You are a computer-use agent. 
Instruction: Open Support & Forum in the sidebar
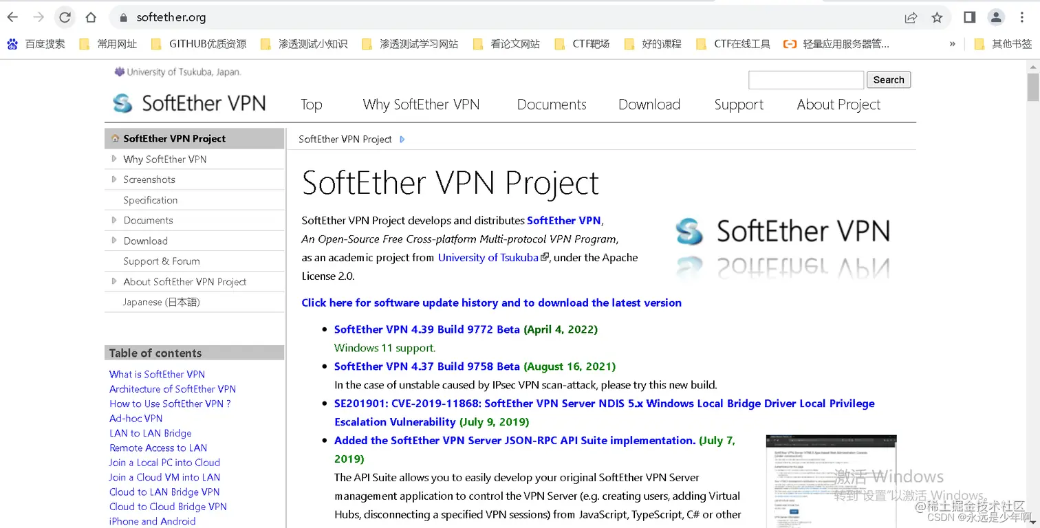162,261
